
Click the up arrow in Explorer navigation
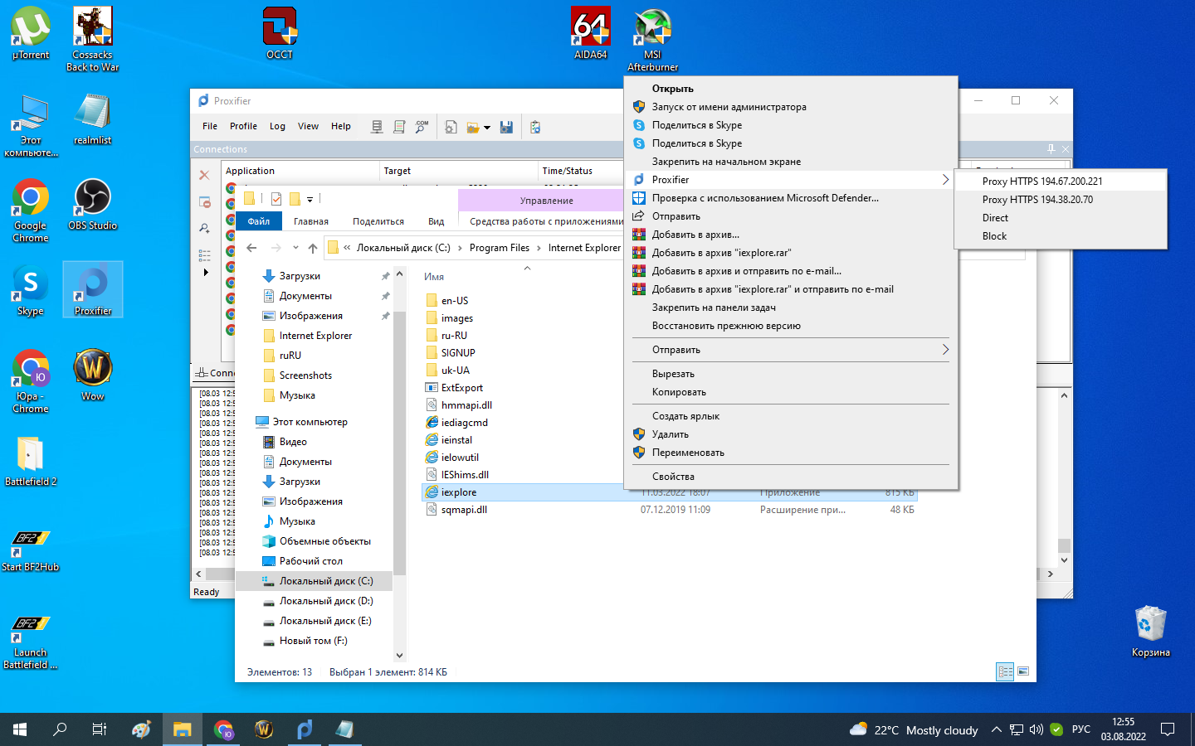coord(312,248)
